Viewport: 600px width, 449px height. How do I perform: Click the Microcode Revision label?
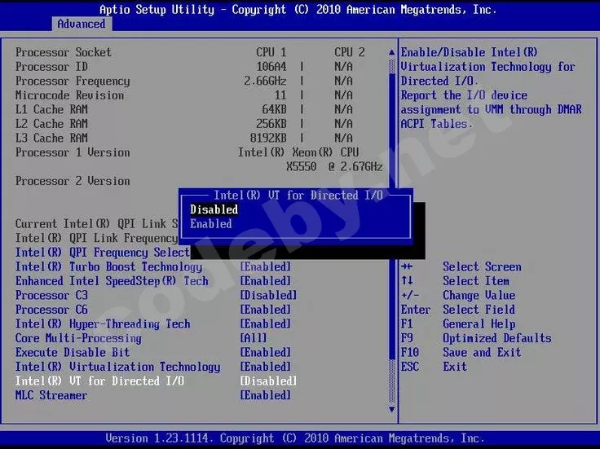(x=69, y=95)
